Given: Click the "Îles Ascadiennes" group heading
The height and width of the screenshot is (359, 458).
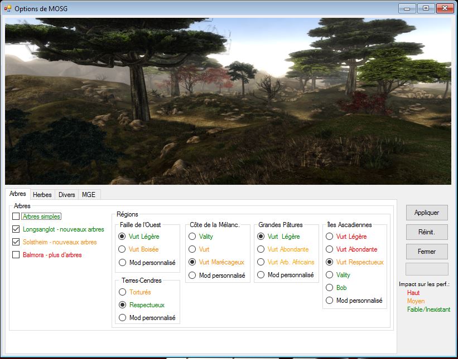Looking at the screenshot, I should click(350, 225).
